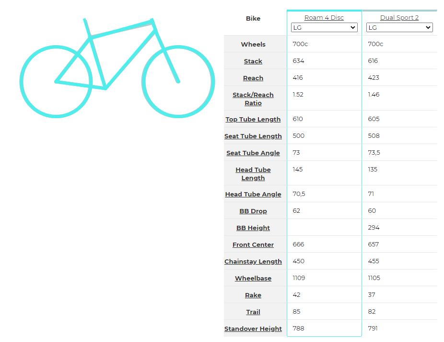
Task: Select the Dual Sport 2 reach value 423
Action: tap(374, 78)
